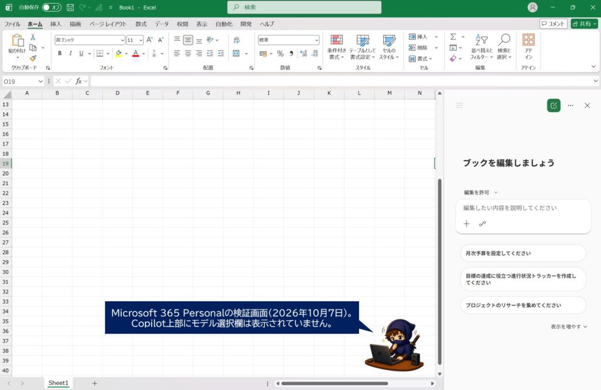This screenshot has width=601, height=390.
Task: Toggle bottom vertical alignment
Action: [199, 40]
